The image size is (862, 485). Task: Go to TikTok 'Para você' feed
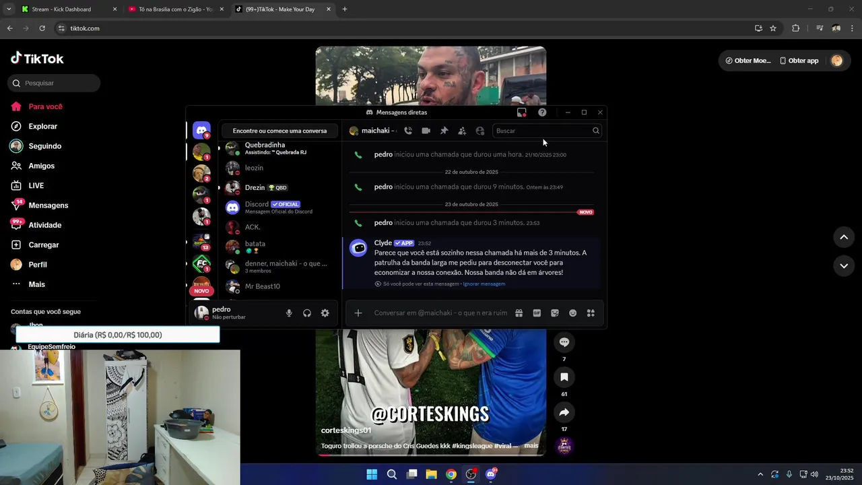45,106
